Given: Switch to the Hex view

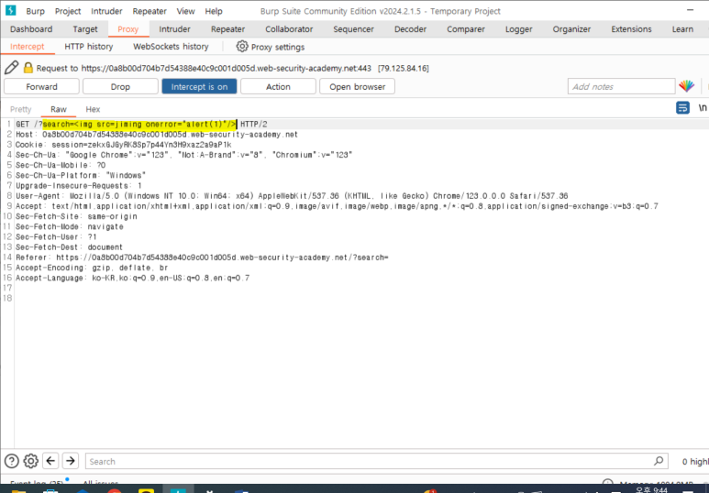Looking at the screenshot, I should pos(93,109).
